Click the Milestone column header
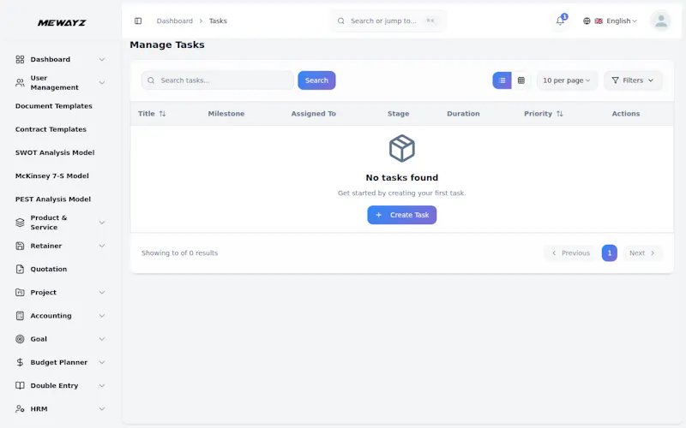 [226, 114]
